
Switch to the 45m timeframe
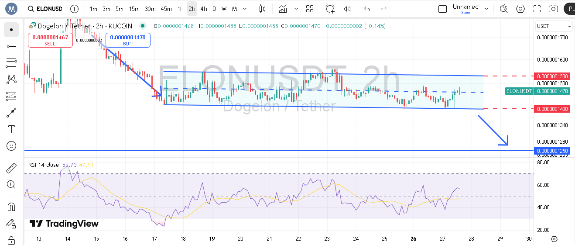(x=166, y=9)
